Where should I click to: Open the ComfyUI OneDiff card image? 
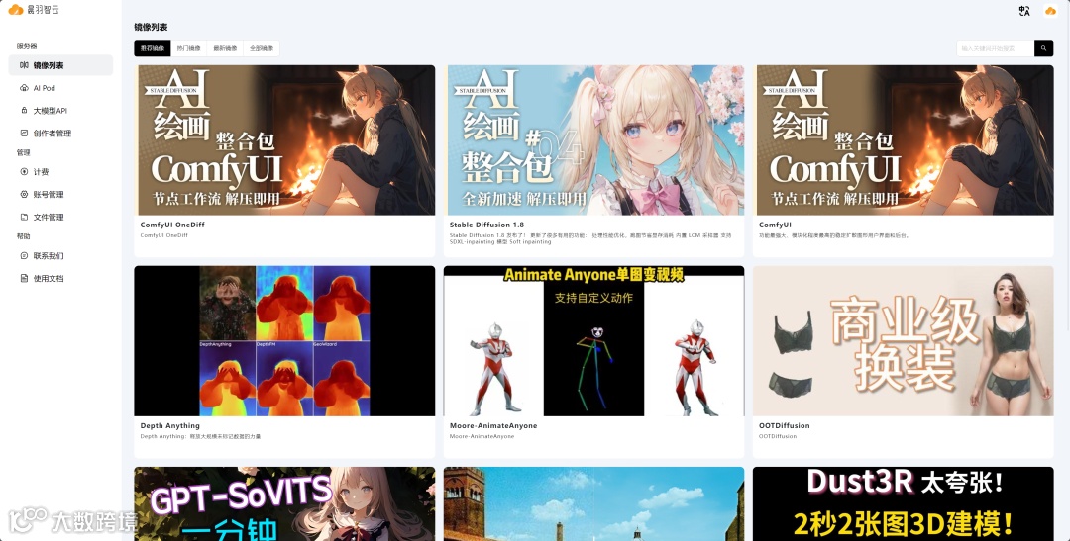click(x=284, y=139)
